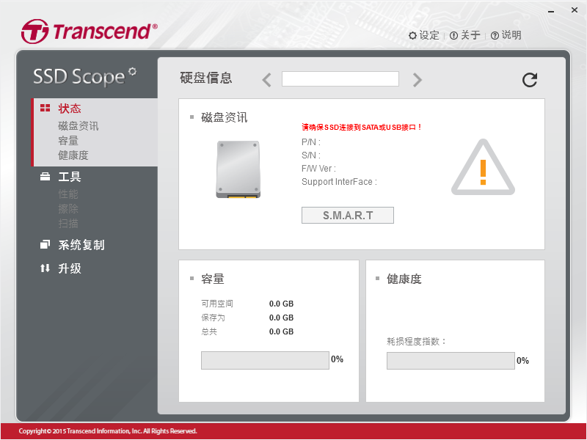This screenshot has width=587, height=440.
Task: Click the next drive arrow
Action: coord(417,78)
